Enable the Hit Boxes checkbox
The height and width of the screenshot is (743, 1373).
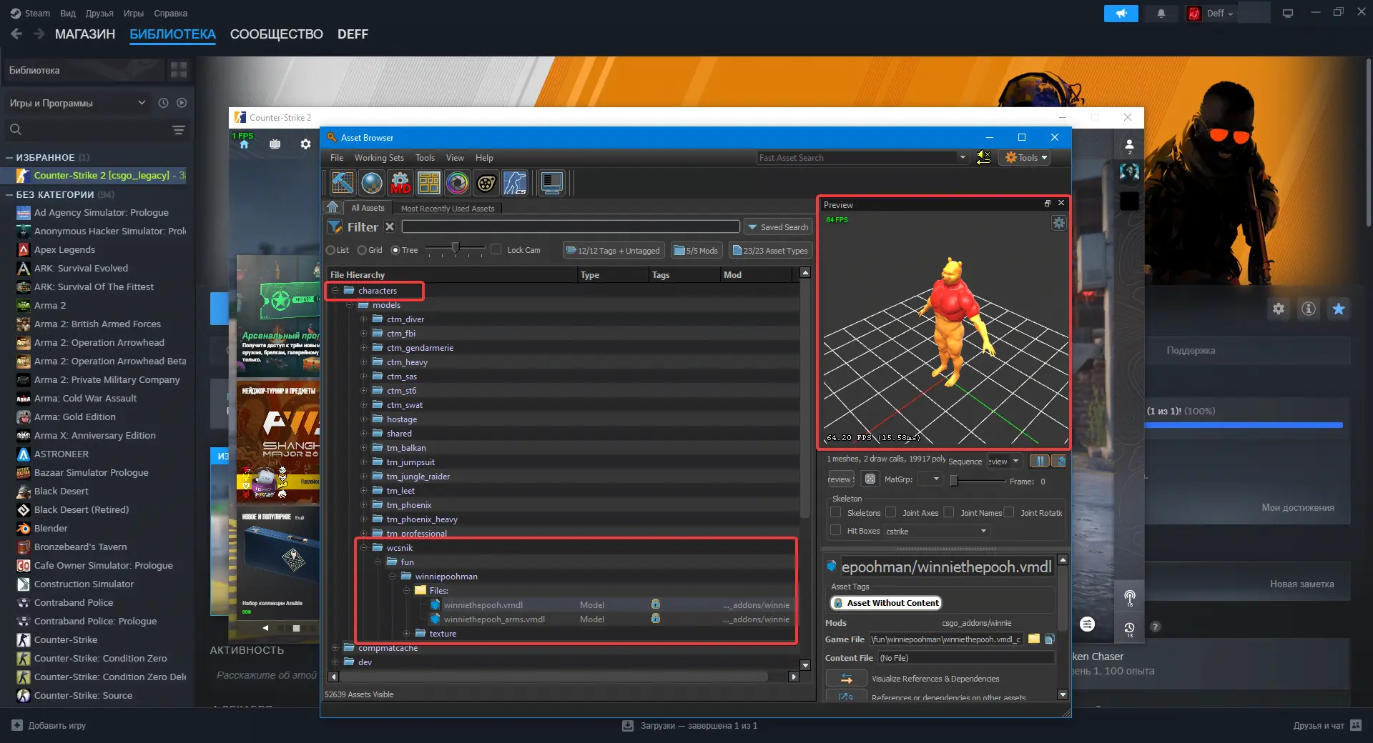point(835,530)
